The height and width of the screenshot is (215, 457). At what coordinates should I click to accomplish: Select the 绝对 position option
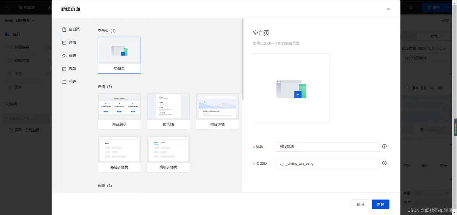pos(425,166)
